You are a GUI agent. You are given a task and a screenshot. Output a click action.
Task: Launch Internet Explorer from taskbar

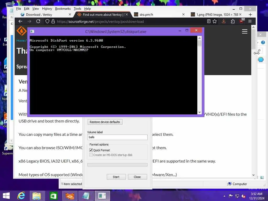pyautogui.click(x=21, y=196)
